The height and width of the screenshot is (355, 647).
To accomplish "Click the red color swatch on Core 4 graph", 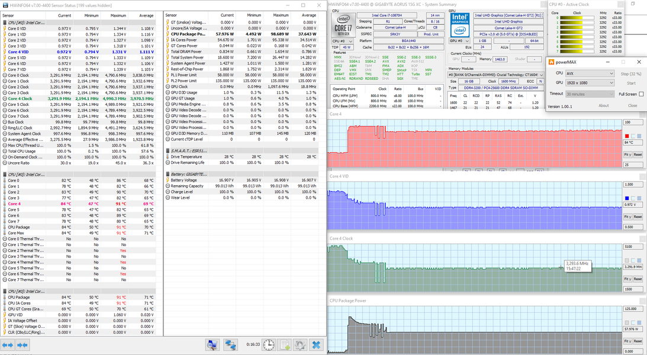I will (x=627, y=135).
